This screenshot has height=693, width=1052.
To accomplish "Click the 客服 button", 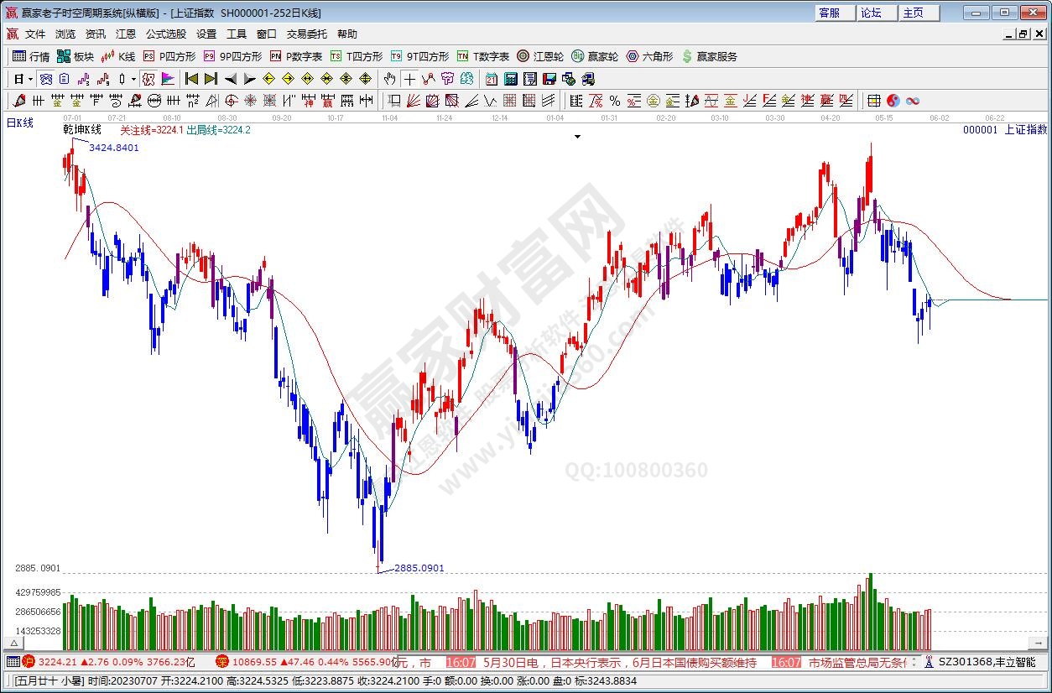I will (x=830, y=13).
